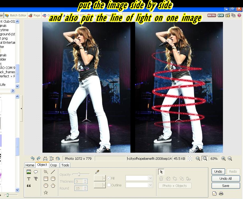Select the object selection arrow
Screen dimensions: 243x199
tap(161, 172)
